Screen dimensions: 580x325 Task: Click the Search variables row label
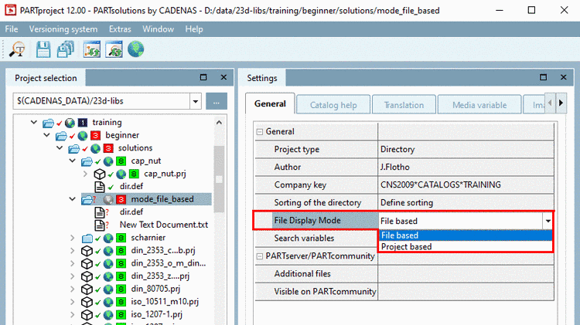click(304, 239)
